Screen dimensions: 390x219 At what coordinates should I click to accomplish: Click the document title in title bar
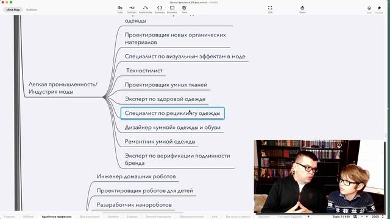point(194,2)
